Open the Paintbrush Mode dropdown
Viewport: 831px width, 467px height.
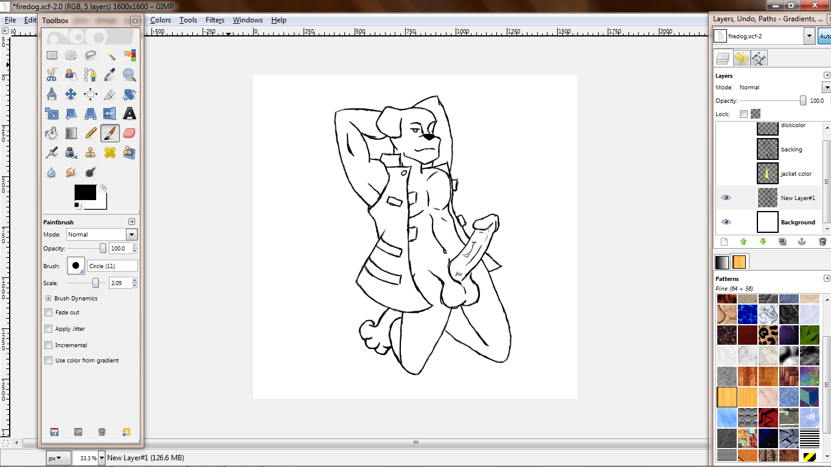point(131,235)
